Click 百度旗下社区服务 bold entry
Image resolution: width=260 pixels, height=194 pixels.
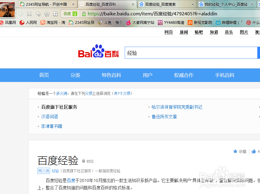tap(59, 107)
